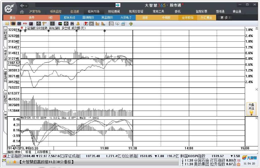Click the red question mark chart icon
Viewport: 260px width, 168px height.
coord(86,24)
